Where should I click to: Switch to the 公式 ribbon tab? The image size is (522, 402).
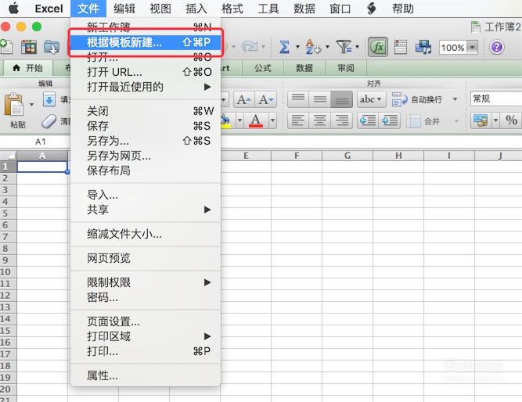click(263, 68)
